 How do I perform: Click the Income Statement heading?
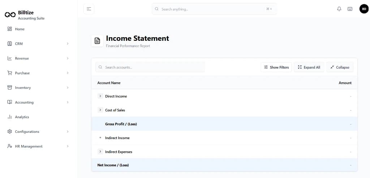coord(138,38)
